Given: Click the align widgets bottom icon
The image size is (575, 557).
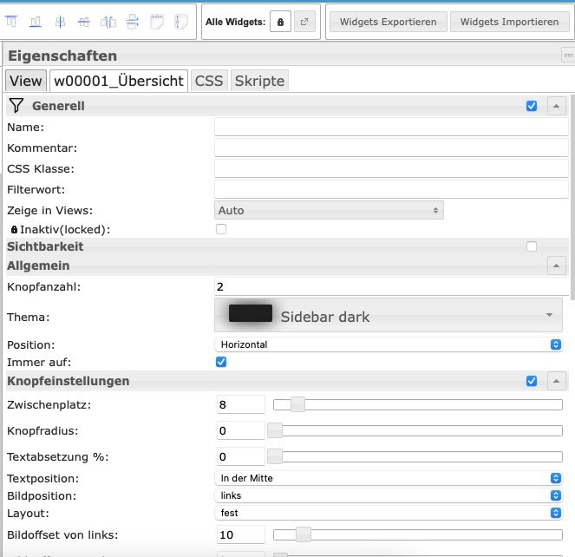Looking at the screenshot, I should [36, 22].
